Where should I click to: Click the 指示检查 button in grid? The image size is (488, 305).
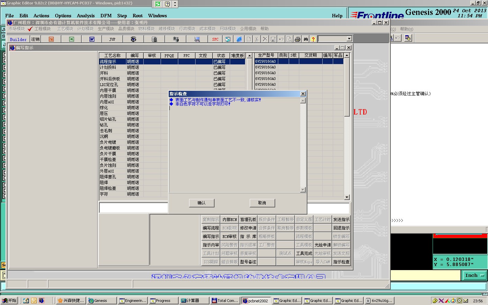341,262
